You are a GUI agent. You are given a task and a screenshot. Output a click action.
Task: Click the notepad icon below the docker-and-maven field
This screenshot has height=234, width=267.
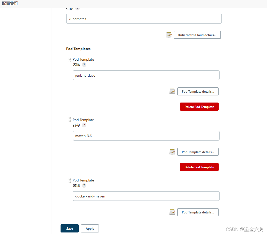(x=172, y=212)
